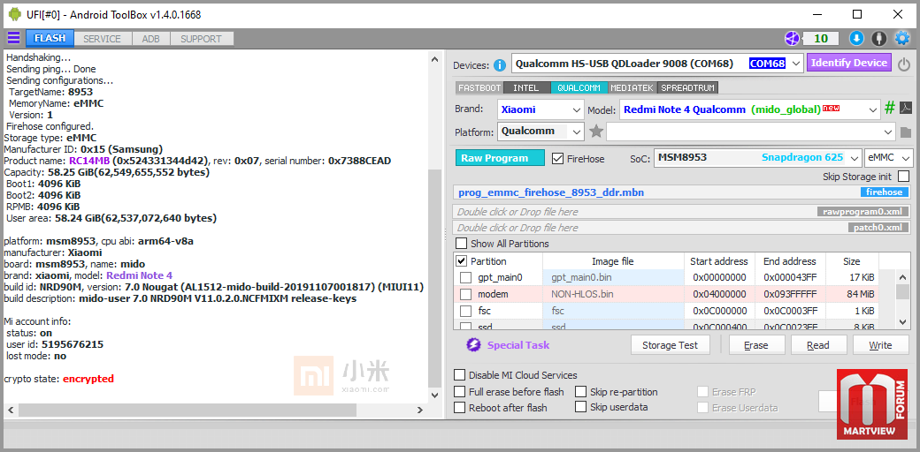
Task: Switch to the ADB tab
Action: click(150, 39)
